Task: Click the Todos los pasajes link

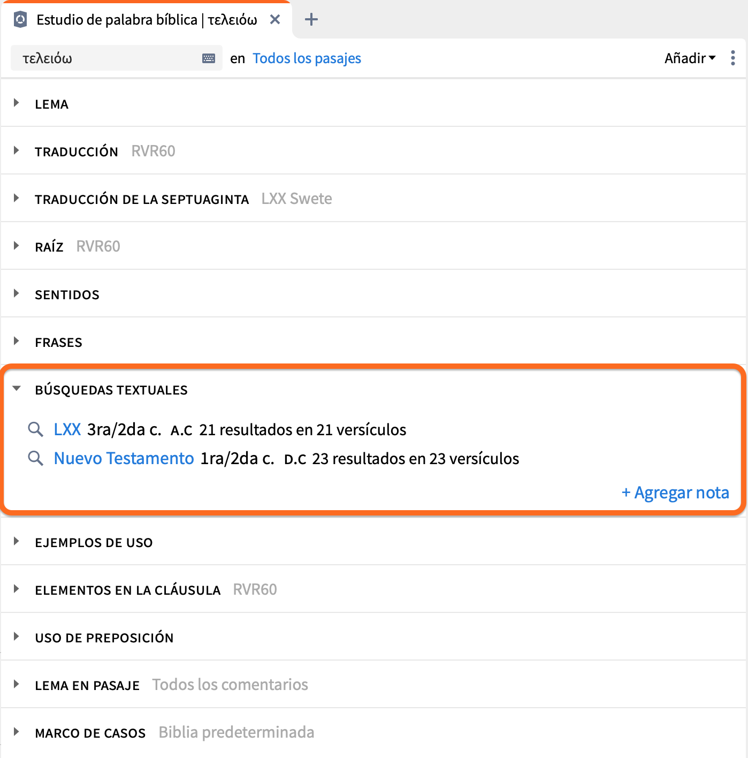Action: [307, 58]
